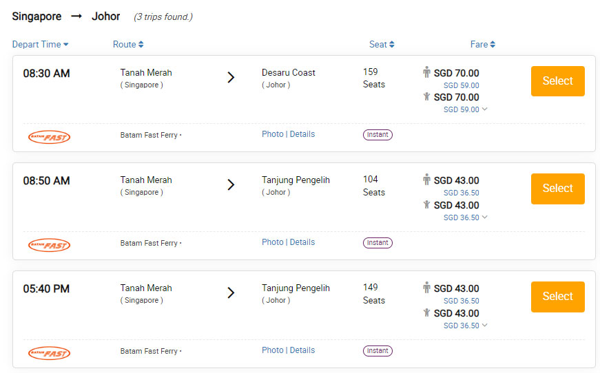Click the adult fare icon for Desaru Coast trip
The image size is (600, 373).
coord(426,72)
